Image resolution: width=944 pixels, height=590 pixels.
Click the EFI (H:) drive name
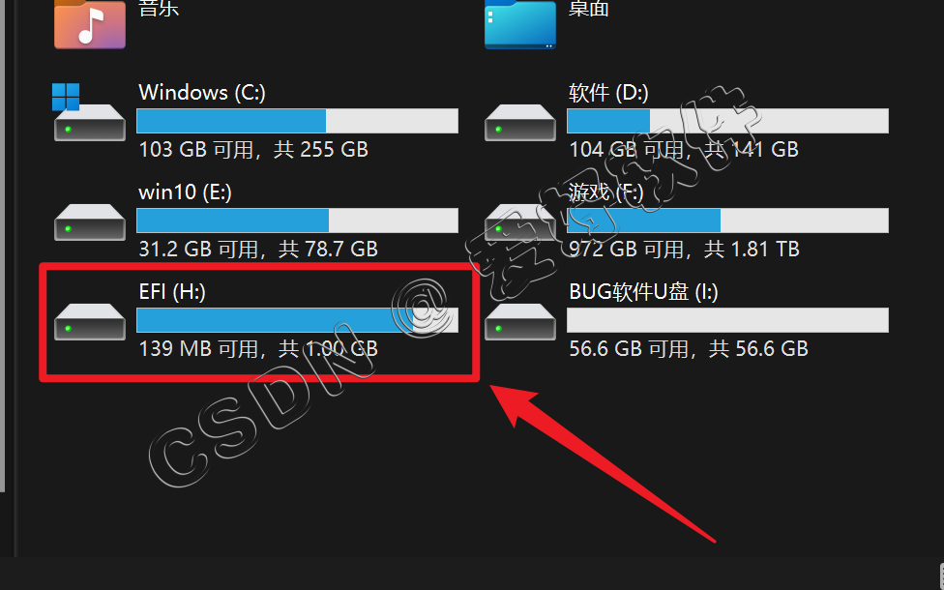click(x=172, y=292)
